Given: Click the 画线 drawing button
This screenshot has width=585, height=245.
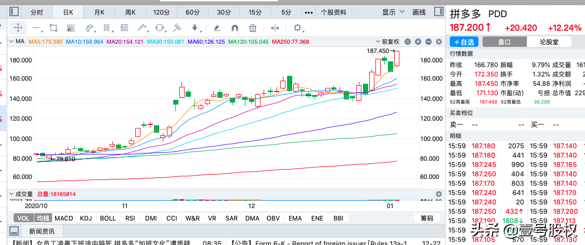Looking at the screenshot, I should point(419,12).
